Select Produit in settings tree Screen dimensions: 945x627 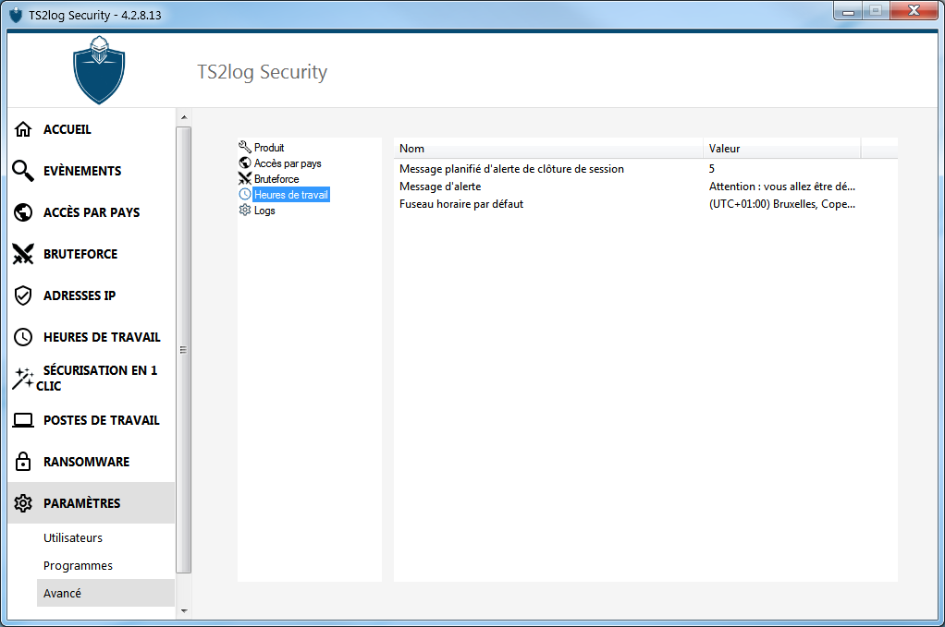(269, 148)
